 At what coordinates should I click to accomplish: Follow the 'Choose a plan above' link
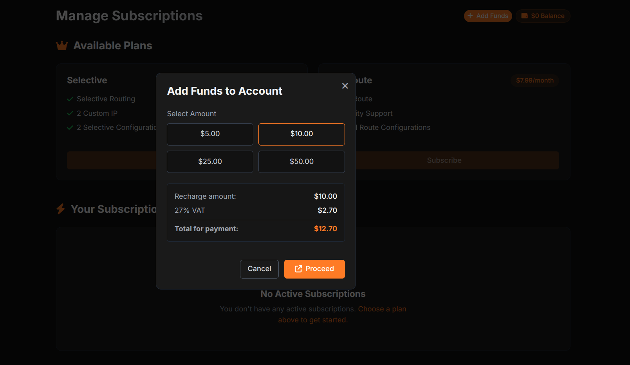pyautogui.click(x=342, y=315)
